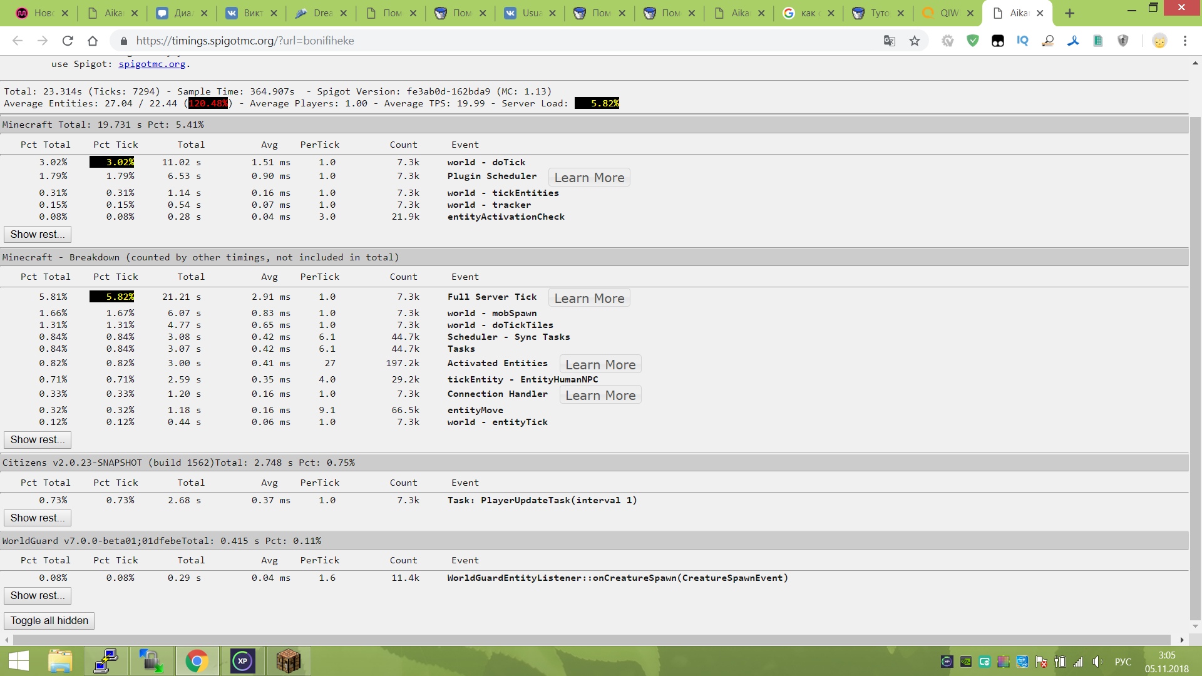Click the highlighted 3.02% Pct Tick cell
Image resolution: width=1202 pixels, height=676 pixels.
coord(112,162)
